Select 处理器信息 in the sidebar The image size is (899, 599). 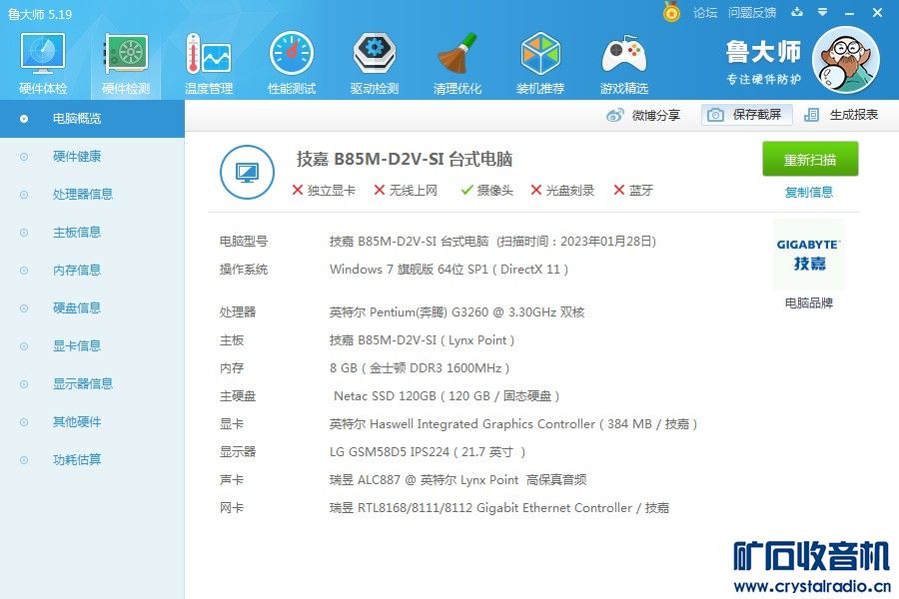point(83,195)
